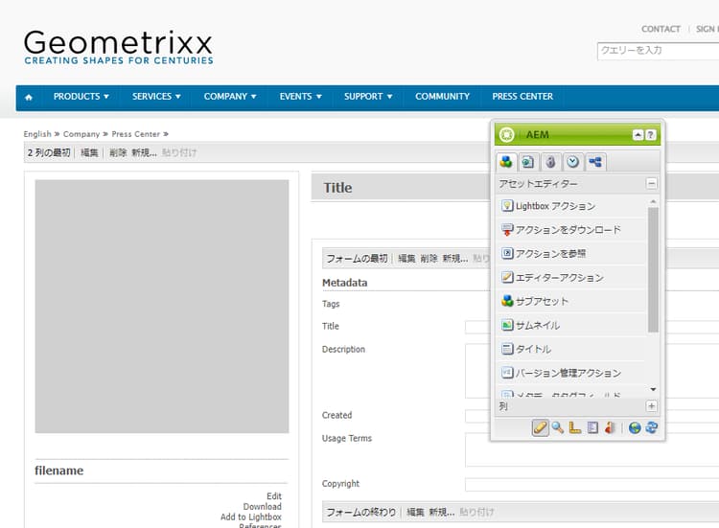Click the home icon in navigation bar
This screenshot has width=719, height=528.
pos(29,97)
